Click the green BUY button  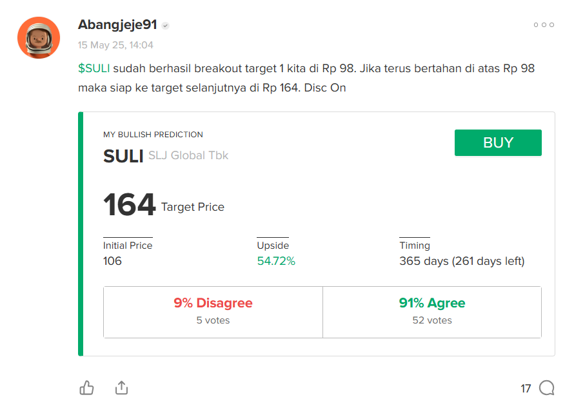(x=498, y=142)
